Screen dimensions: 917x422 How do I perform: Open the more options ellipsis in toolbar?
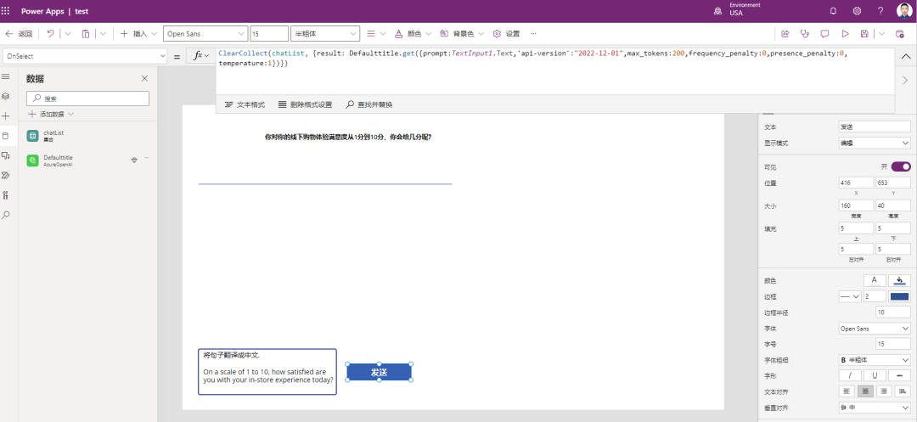tap(532, 34)
